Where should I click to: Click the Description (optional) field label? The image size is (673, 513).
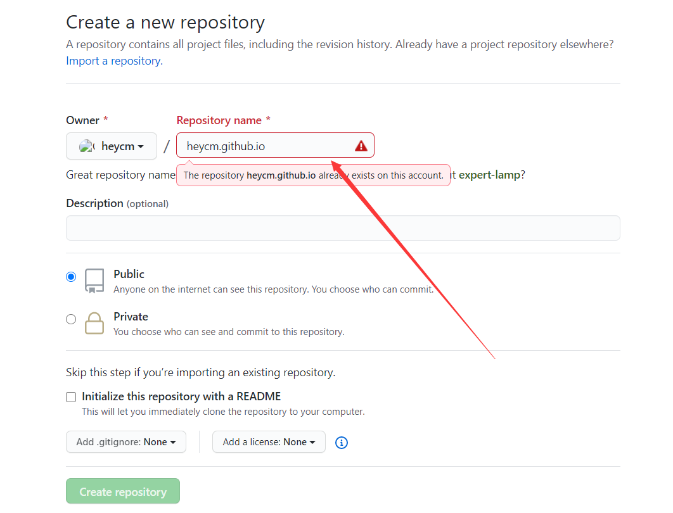[x=117, y=203]
